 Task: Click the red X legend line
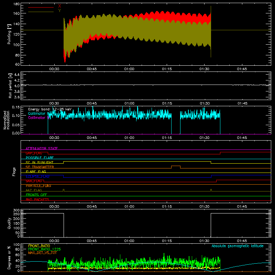point(41,7)
